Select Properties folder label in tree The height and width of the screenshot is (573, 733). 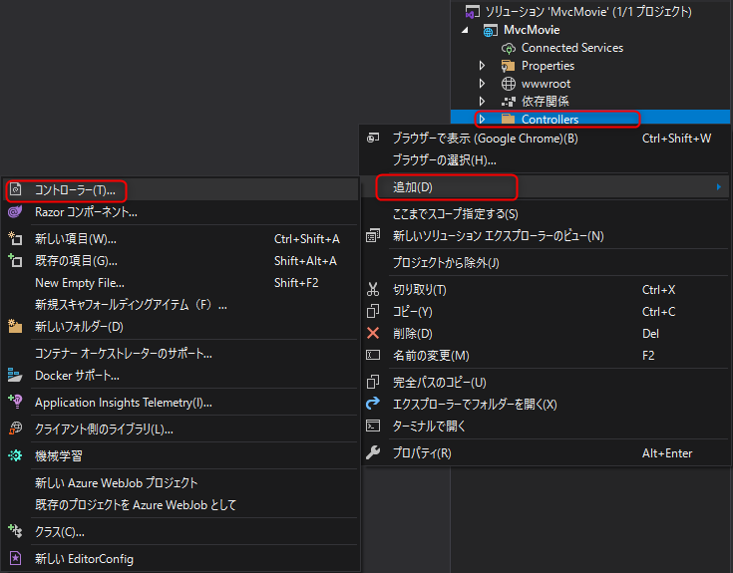(x=548, y=66)
